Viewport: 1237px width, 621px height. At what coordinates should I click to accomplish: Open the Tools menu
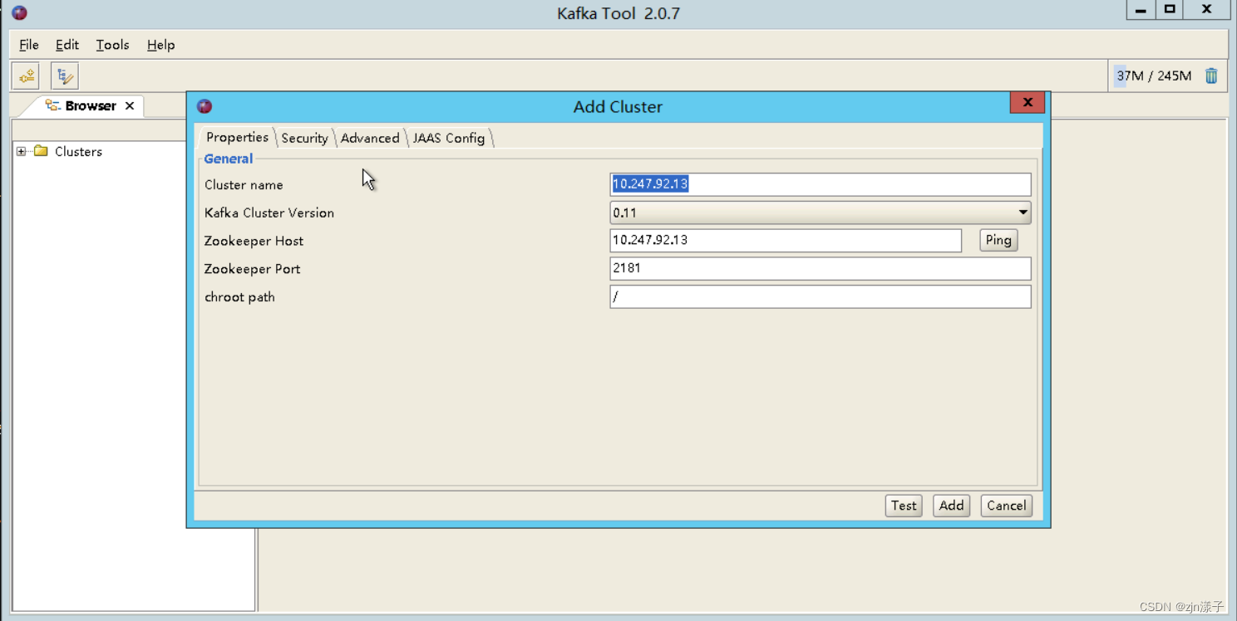[x=112, y=45]
